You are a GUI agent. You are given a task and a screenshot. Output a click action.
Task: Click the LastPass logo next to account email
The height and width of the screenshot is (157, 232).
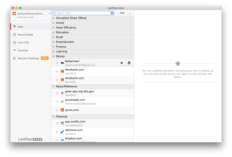pos(14,13)
